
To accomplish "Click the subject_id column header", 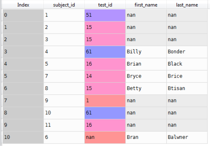I will 64,5.
